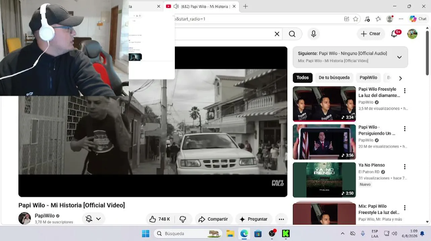
Task: Open Mix: Papi Wilo Freestyle La luz title
Action: click(379, 209)
